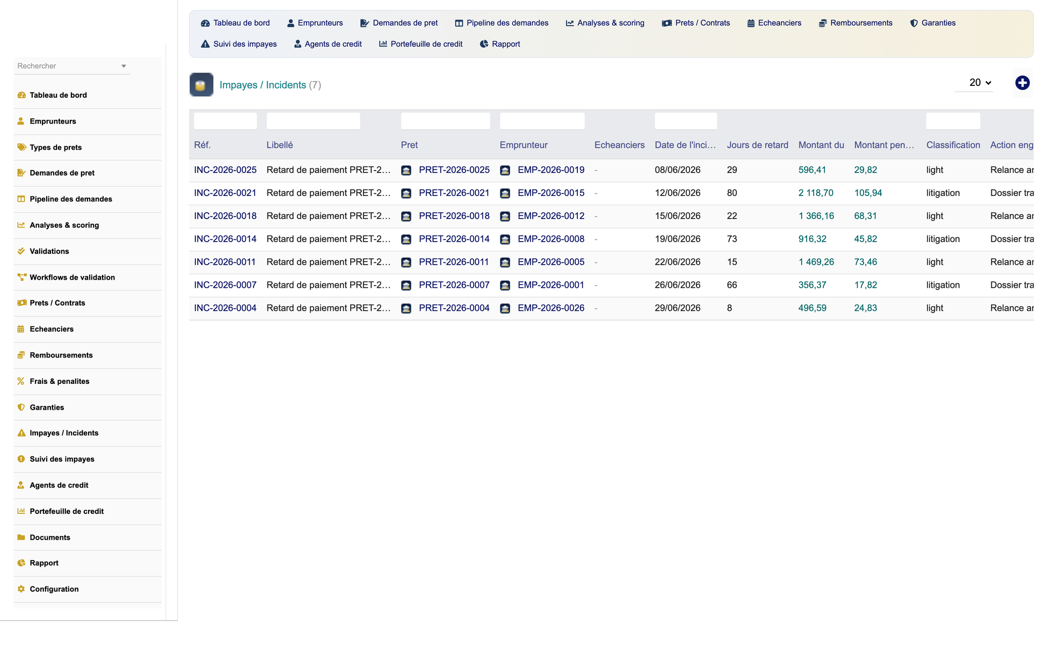Click the Pipeline des demandes sidebar icon
The height and width of the screenshot is (647, 1045).
tap(21, 199)
